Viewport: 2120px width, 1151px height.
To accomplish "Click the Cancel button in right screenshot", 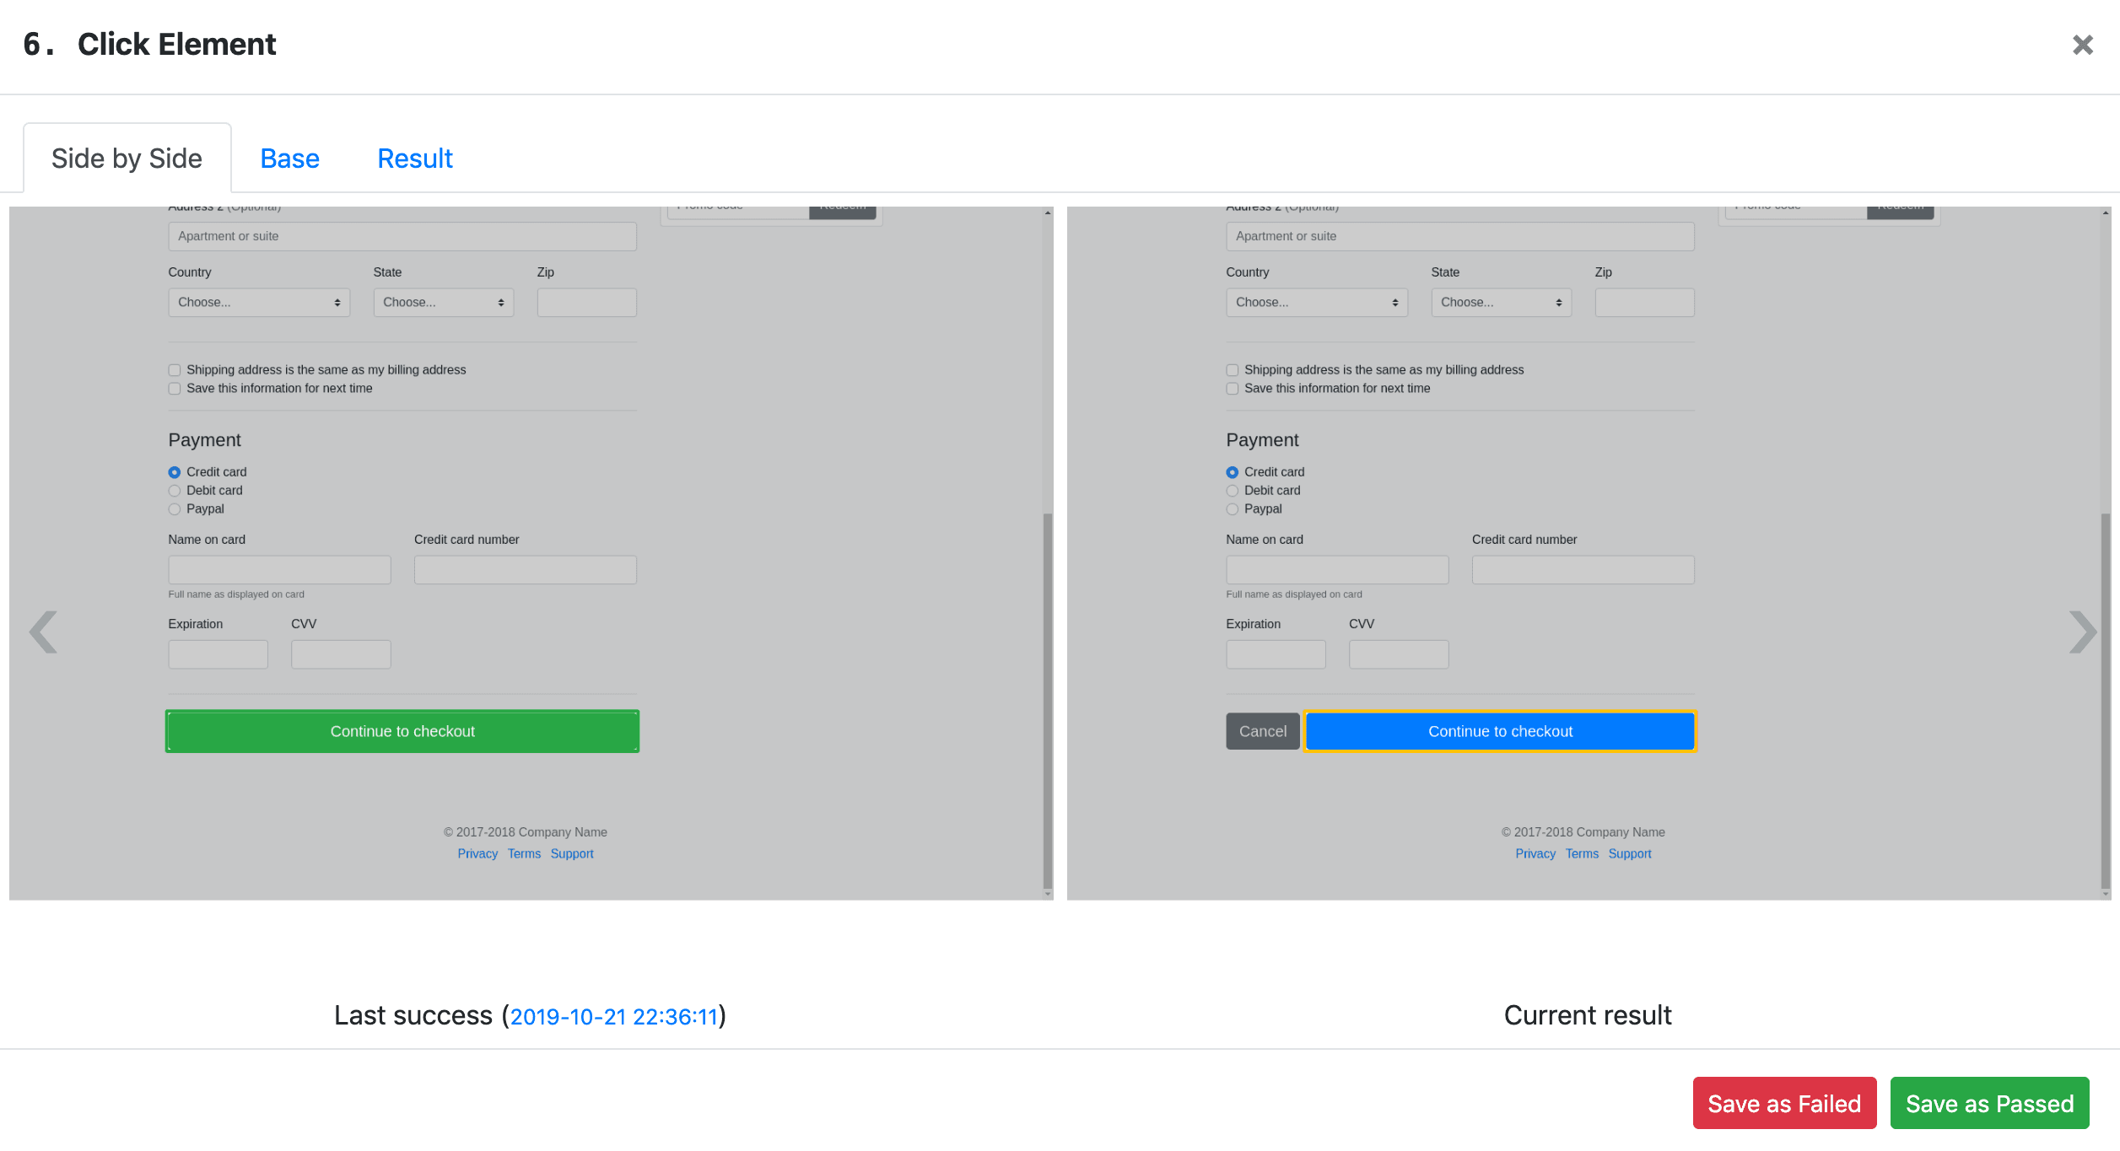I will (1262, 731).
